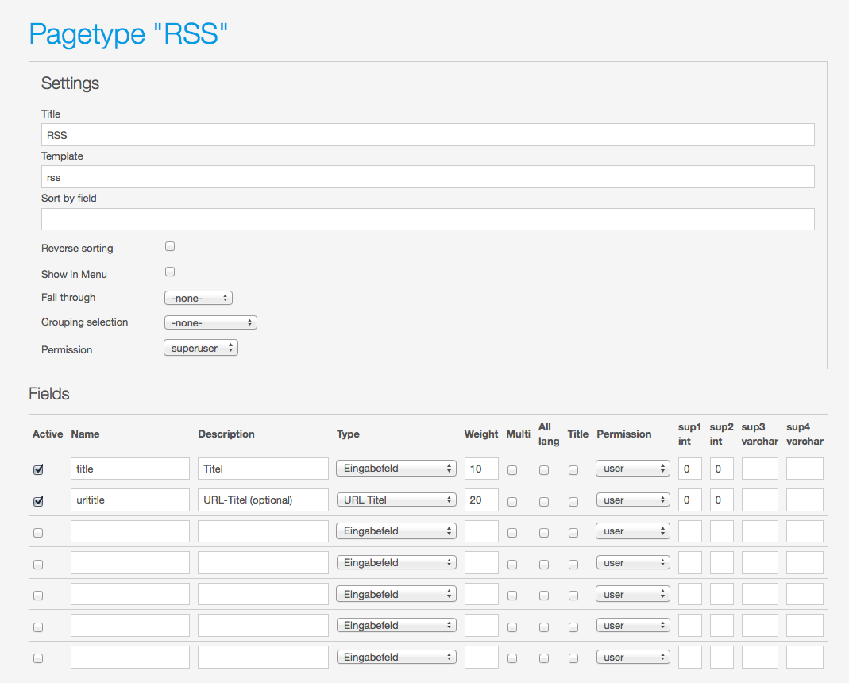Open the URL Titel type dropdown

point(396,500)
